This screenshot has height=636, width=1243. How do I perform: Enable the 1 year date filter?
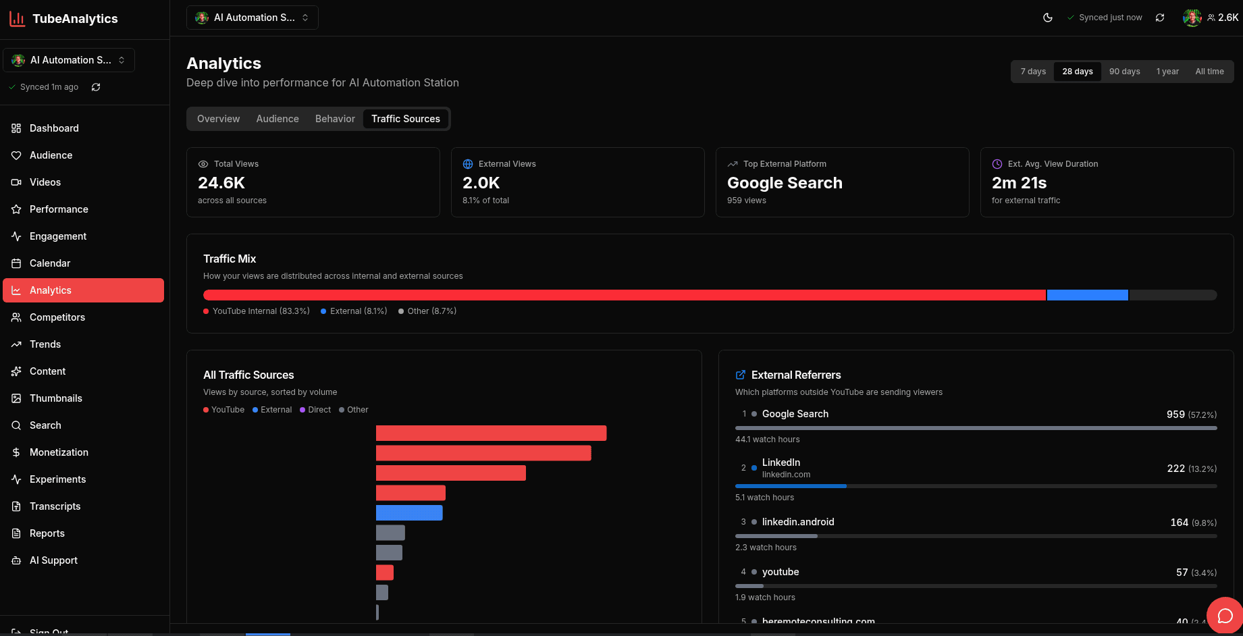tap(1167, 71)
